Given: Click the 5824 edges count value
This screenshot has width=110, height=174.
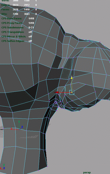Looking at the screenshot, I should pyautogui.click(x=15, y=5).
